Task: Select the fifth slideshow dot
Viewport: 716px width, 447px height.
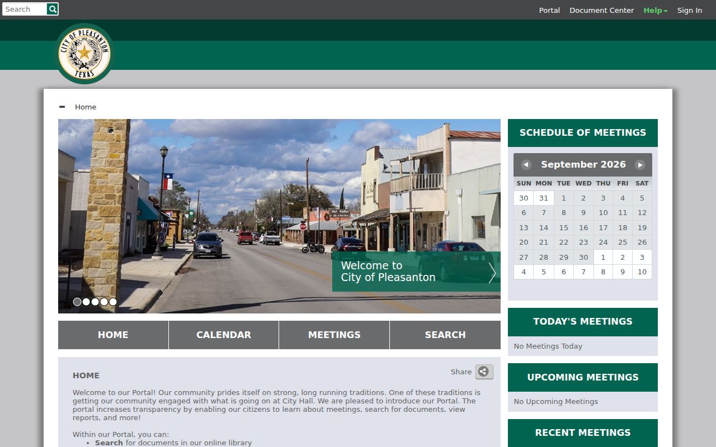Action: click(113, 302)
